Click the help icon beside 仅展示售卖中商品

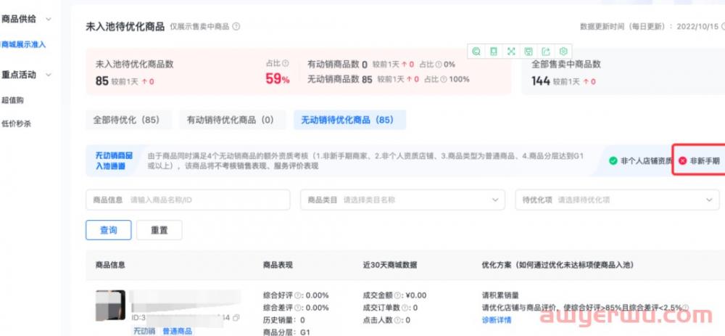pos(236,27)
